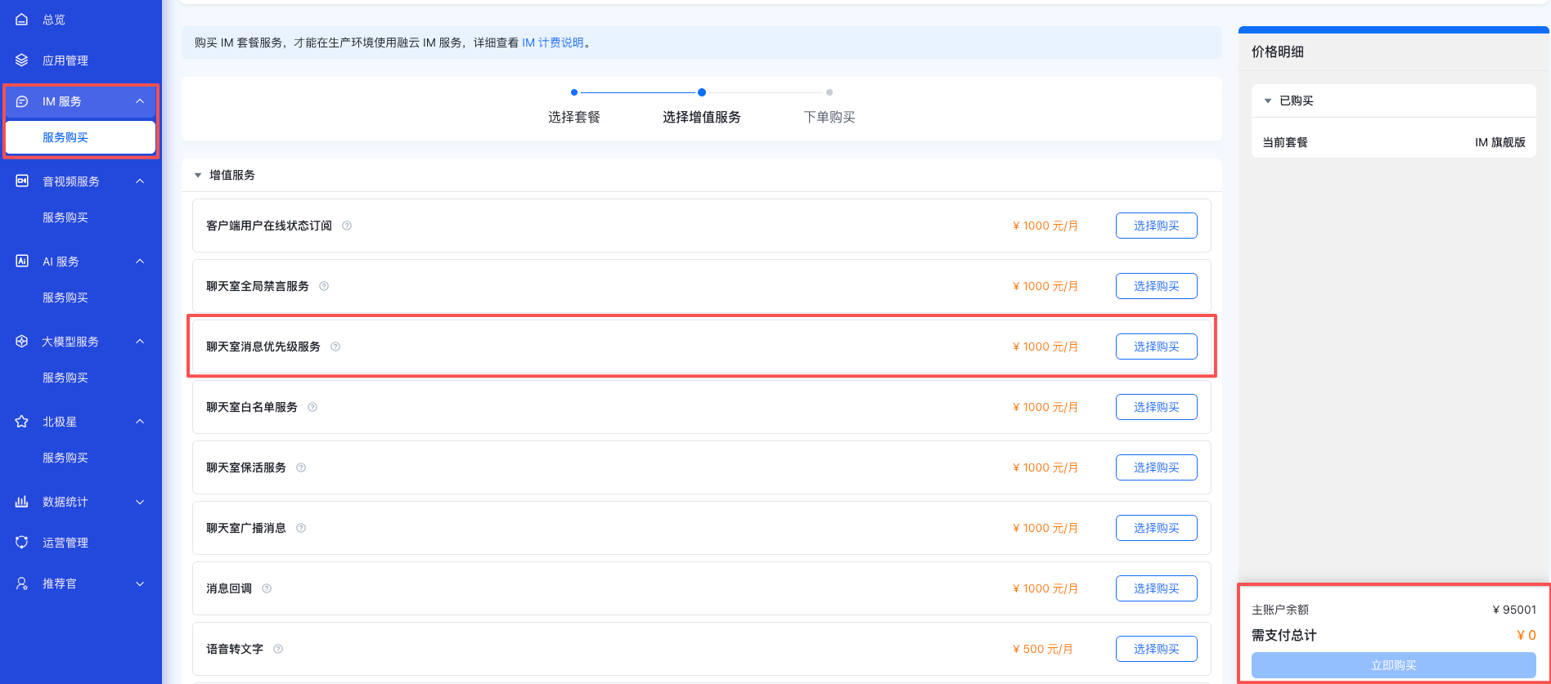Click the 应用管理 layers icon

[x=22, y=60]
